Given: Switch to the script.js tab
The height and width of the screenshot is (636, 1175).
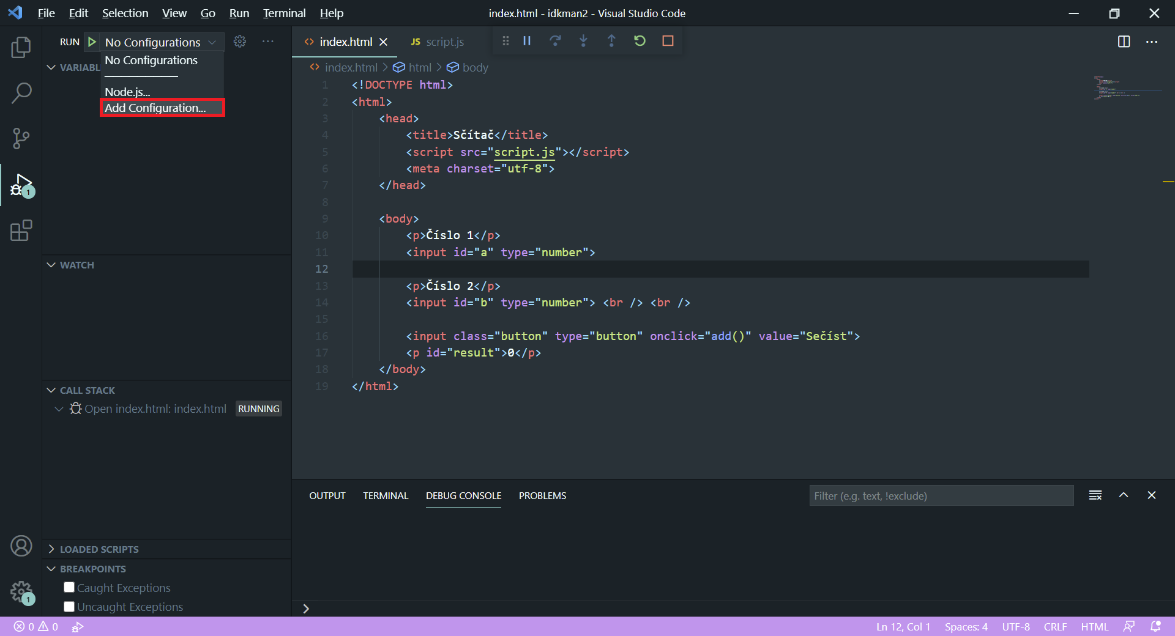Looking at the screenshot, I should coord(445,42).
